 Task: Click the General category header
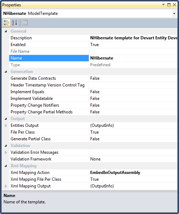click(18, 31)
